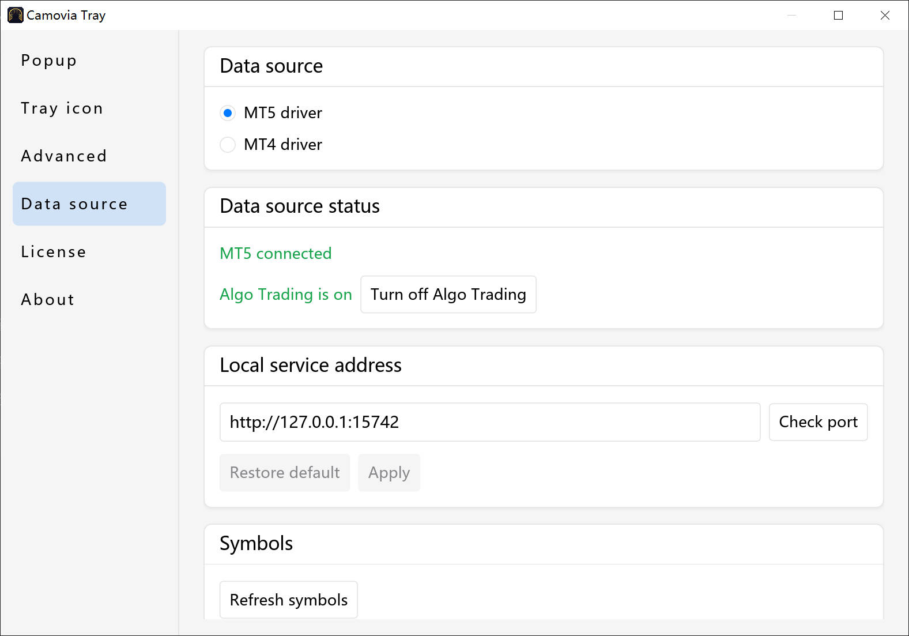
Task: Open the About page
Action: pos(89,300)
